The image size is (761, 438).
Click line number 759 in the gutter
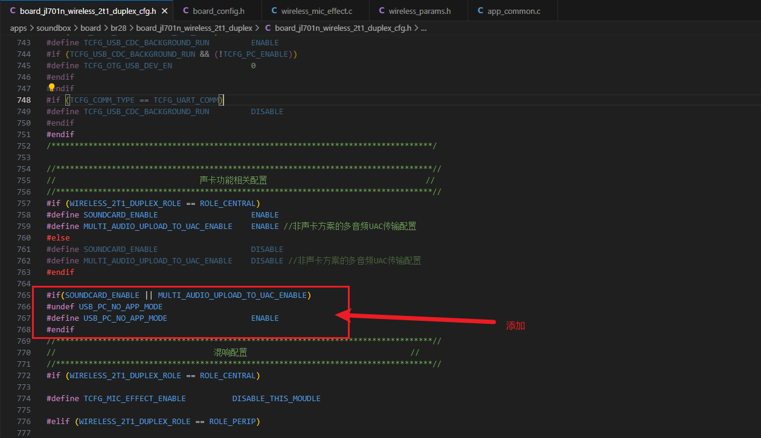(24, 226)
